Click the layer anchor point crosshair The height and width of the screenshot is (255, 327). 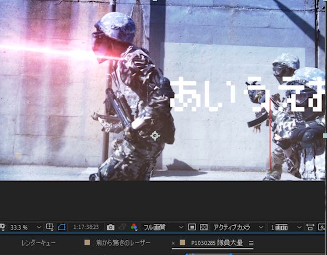(x=155, y=136)
